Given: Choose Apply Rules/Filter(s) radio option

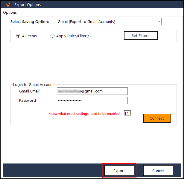Looking at the screenshot, I should click(52, 36).
